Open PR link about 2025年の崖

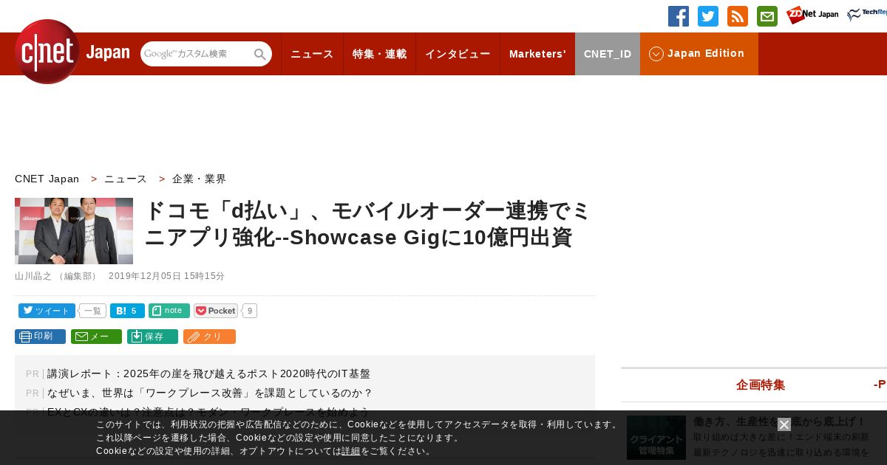208,373
